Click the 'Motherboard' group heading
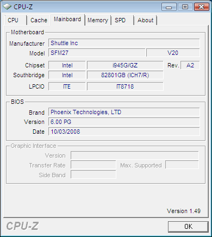 pyautogui.click(x=27, y=32)
